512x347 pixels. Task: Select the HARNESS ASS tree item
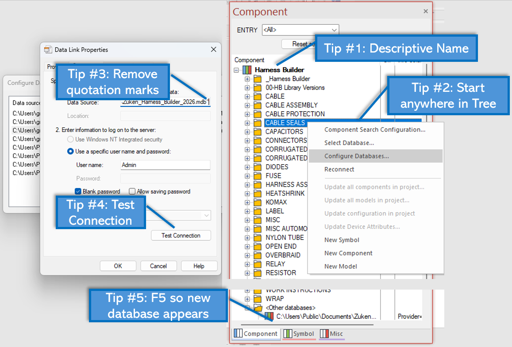coord(286,185)
